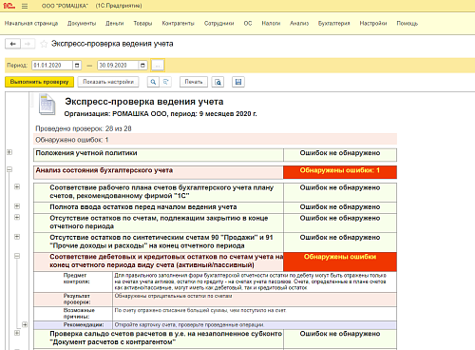
Task: Click Выполнить проверку button
Action: [x=39, y=82]
